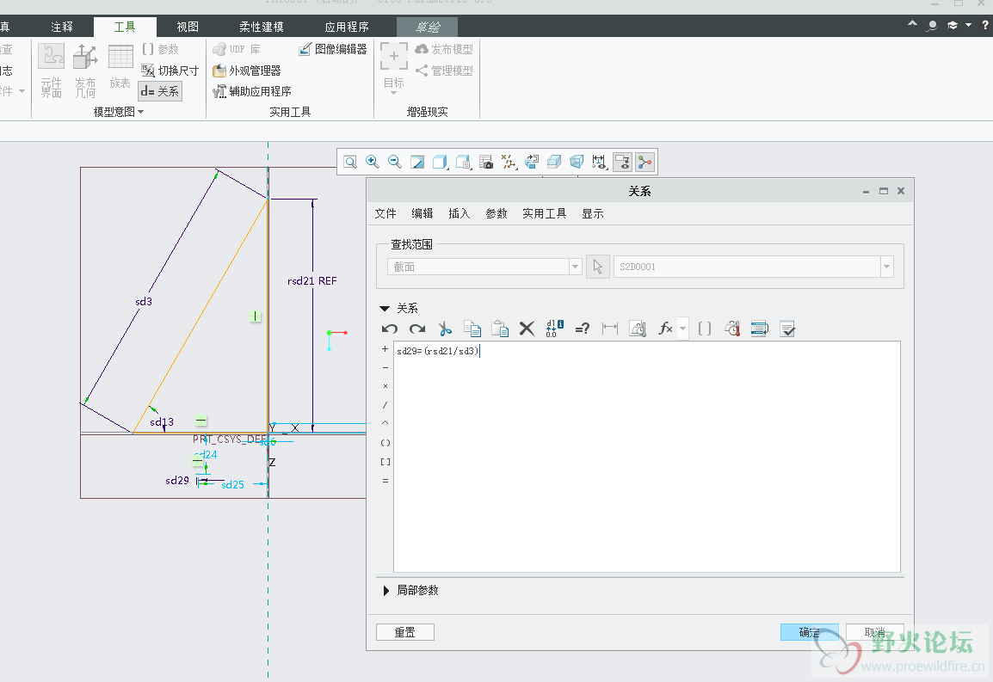Screen dimensions: 993x682
Task: Open 实用工具 menu in relations dialog
Action: (544, 213)
